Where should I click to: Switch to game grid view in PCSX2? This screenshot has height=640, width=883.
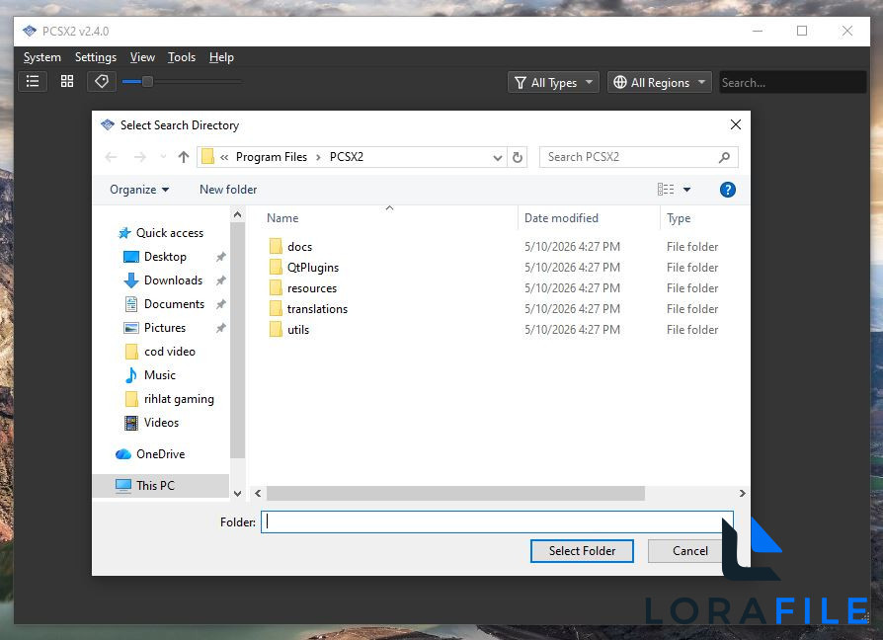[x=67, y=82]
